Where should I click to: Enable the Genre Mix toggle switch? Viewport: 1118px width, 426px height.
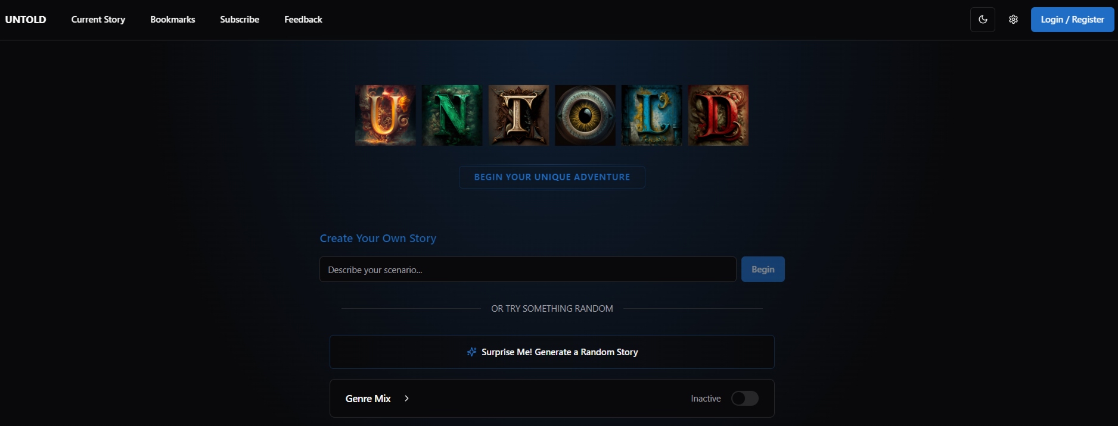pos(744,399)
